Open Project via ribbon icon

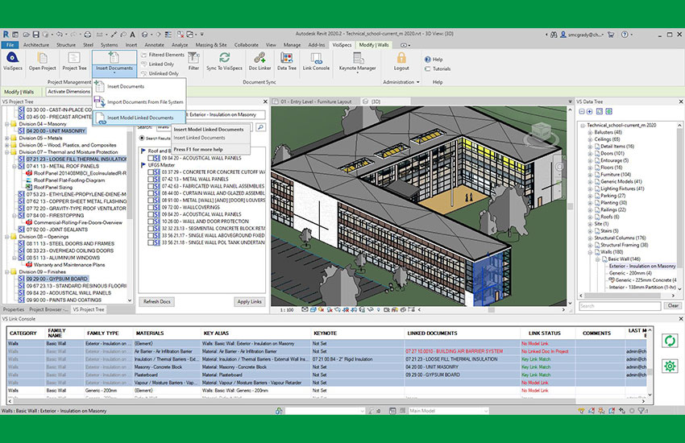[x=43, y=60]
